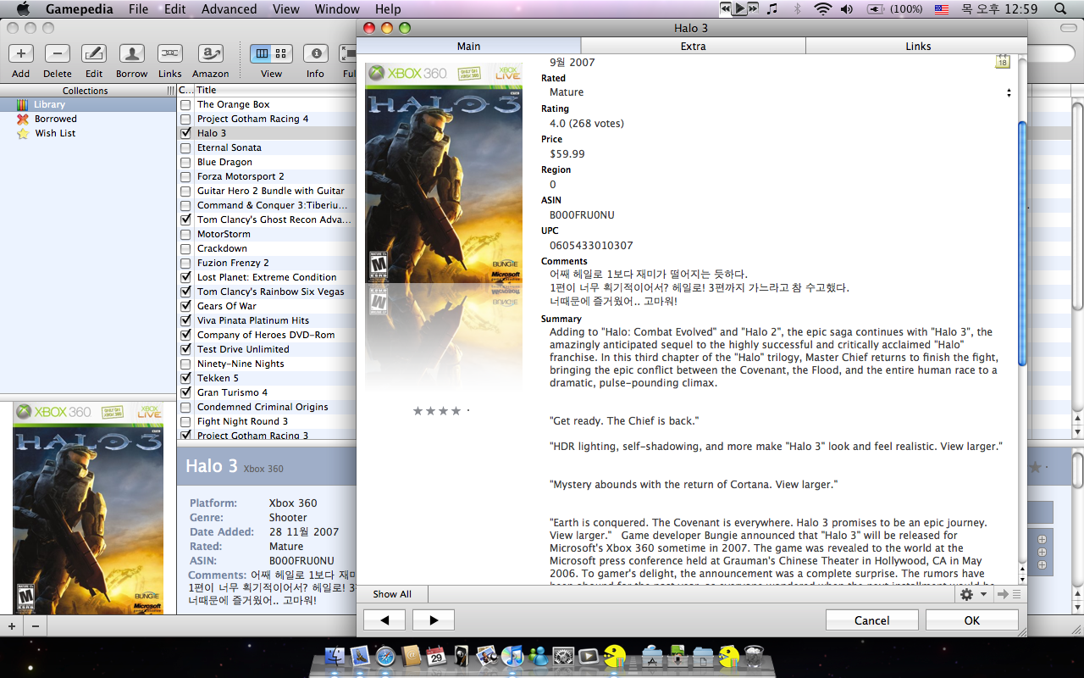Click the UPC field 0605433010307

591,246
